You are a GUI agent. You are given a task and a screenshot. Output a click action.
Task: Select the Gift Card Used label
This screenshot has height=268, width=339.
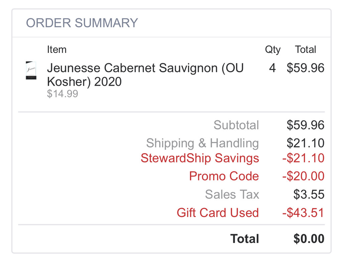pos(217,213)
